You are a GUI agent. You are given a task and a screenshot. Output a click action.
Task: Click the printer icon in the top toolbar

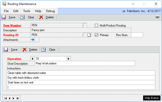point(157,17)
